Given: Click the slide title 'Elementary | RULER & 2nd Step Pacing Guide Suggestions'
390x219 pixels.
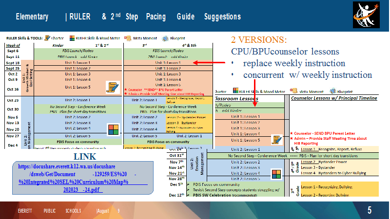Looking at the screenshot, I should click(x=128, y=17).
